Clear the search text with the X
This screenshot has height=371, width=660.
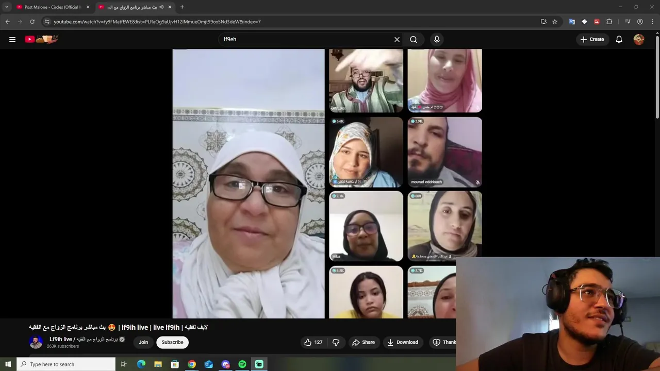point(397,39)
